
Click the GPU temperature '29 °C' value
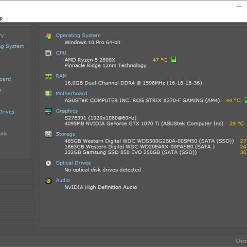(237, 123)
